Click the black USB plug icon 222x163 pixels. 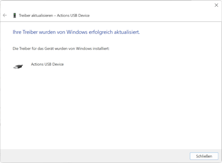coord(17,67)
